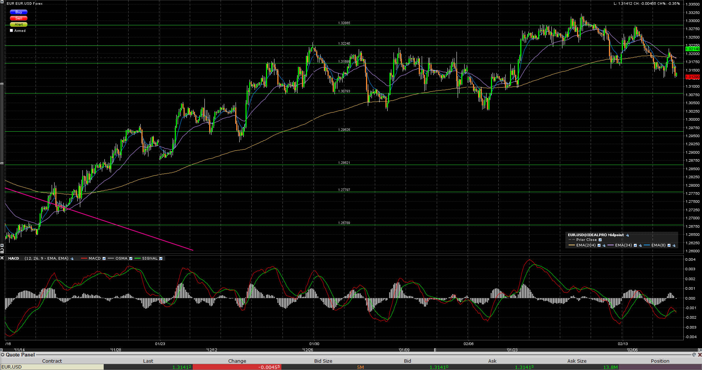Click the yellow Alert button
702x370 pixels.
click(19, 25)
